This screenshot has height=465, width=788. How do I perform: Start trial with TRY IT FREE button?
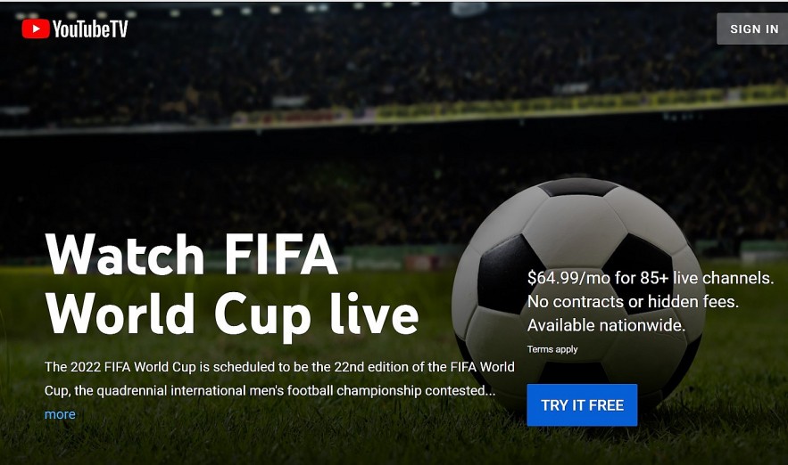(582, 404)
